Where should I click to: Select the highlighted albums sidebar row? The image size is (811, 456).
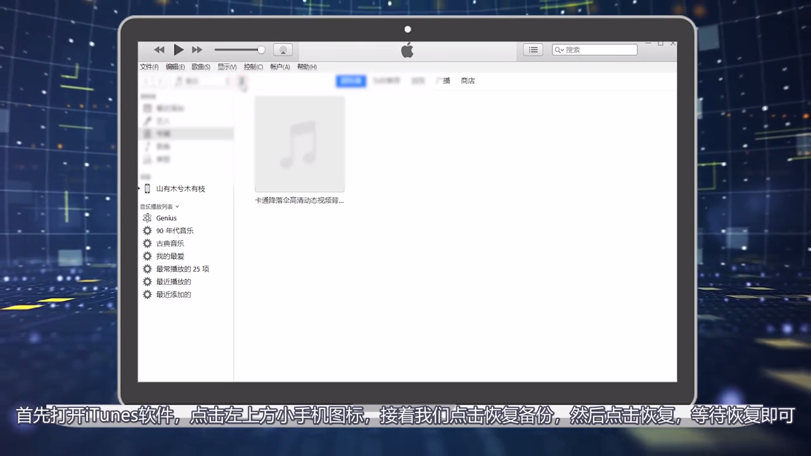pyautogui.click(x=186, y=134)
